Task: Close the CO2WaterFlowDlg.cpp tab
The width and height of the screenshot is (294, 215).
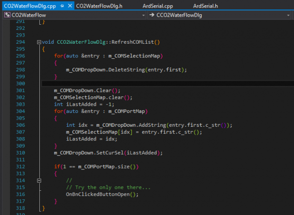Action: (70, 6)
